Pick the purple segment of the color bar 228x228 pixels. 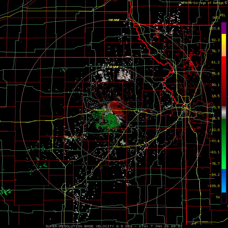(x=224, y=28)
